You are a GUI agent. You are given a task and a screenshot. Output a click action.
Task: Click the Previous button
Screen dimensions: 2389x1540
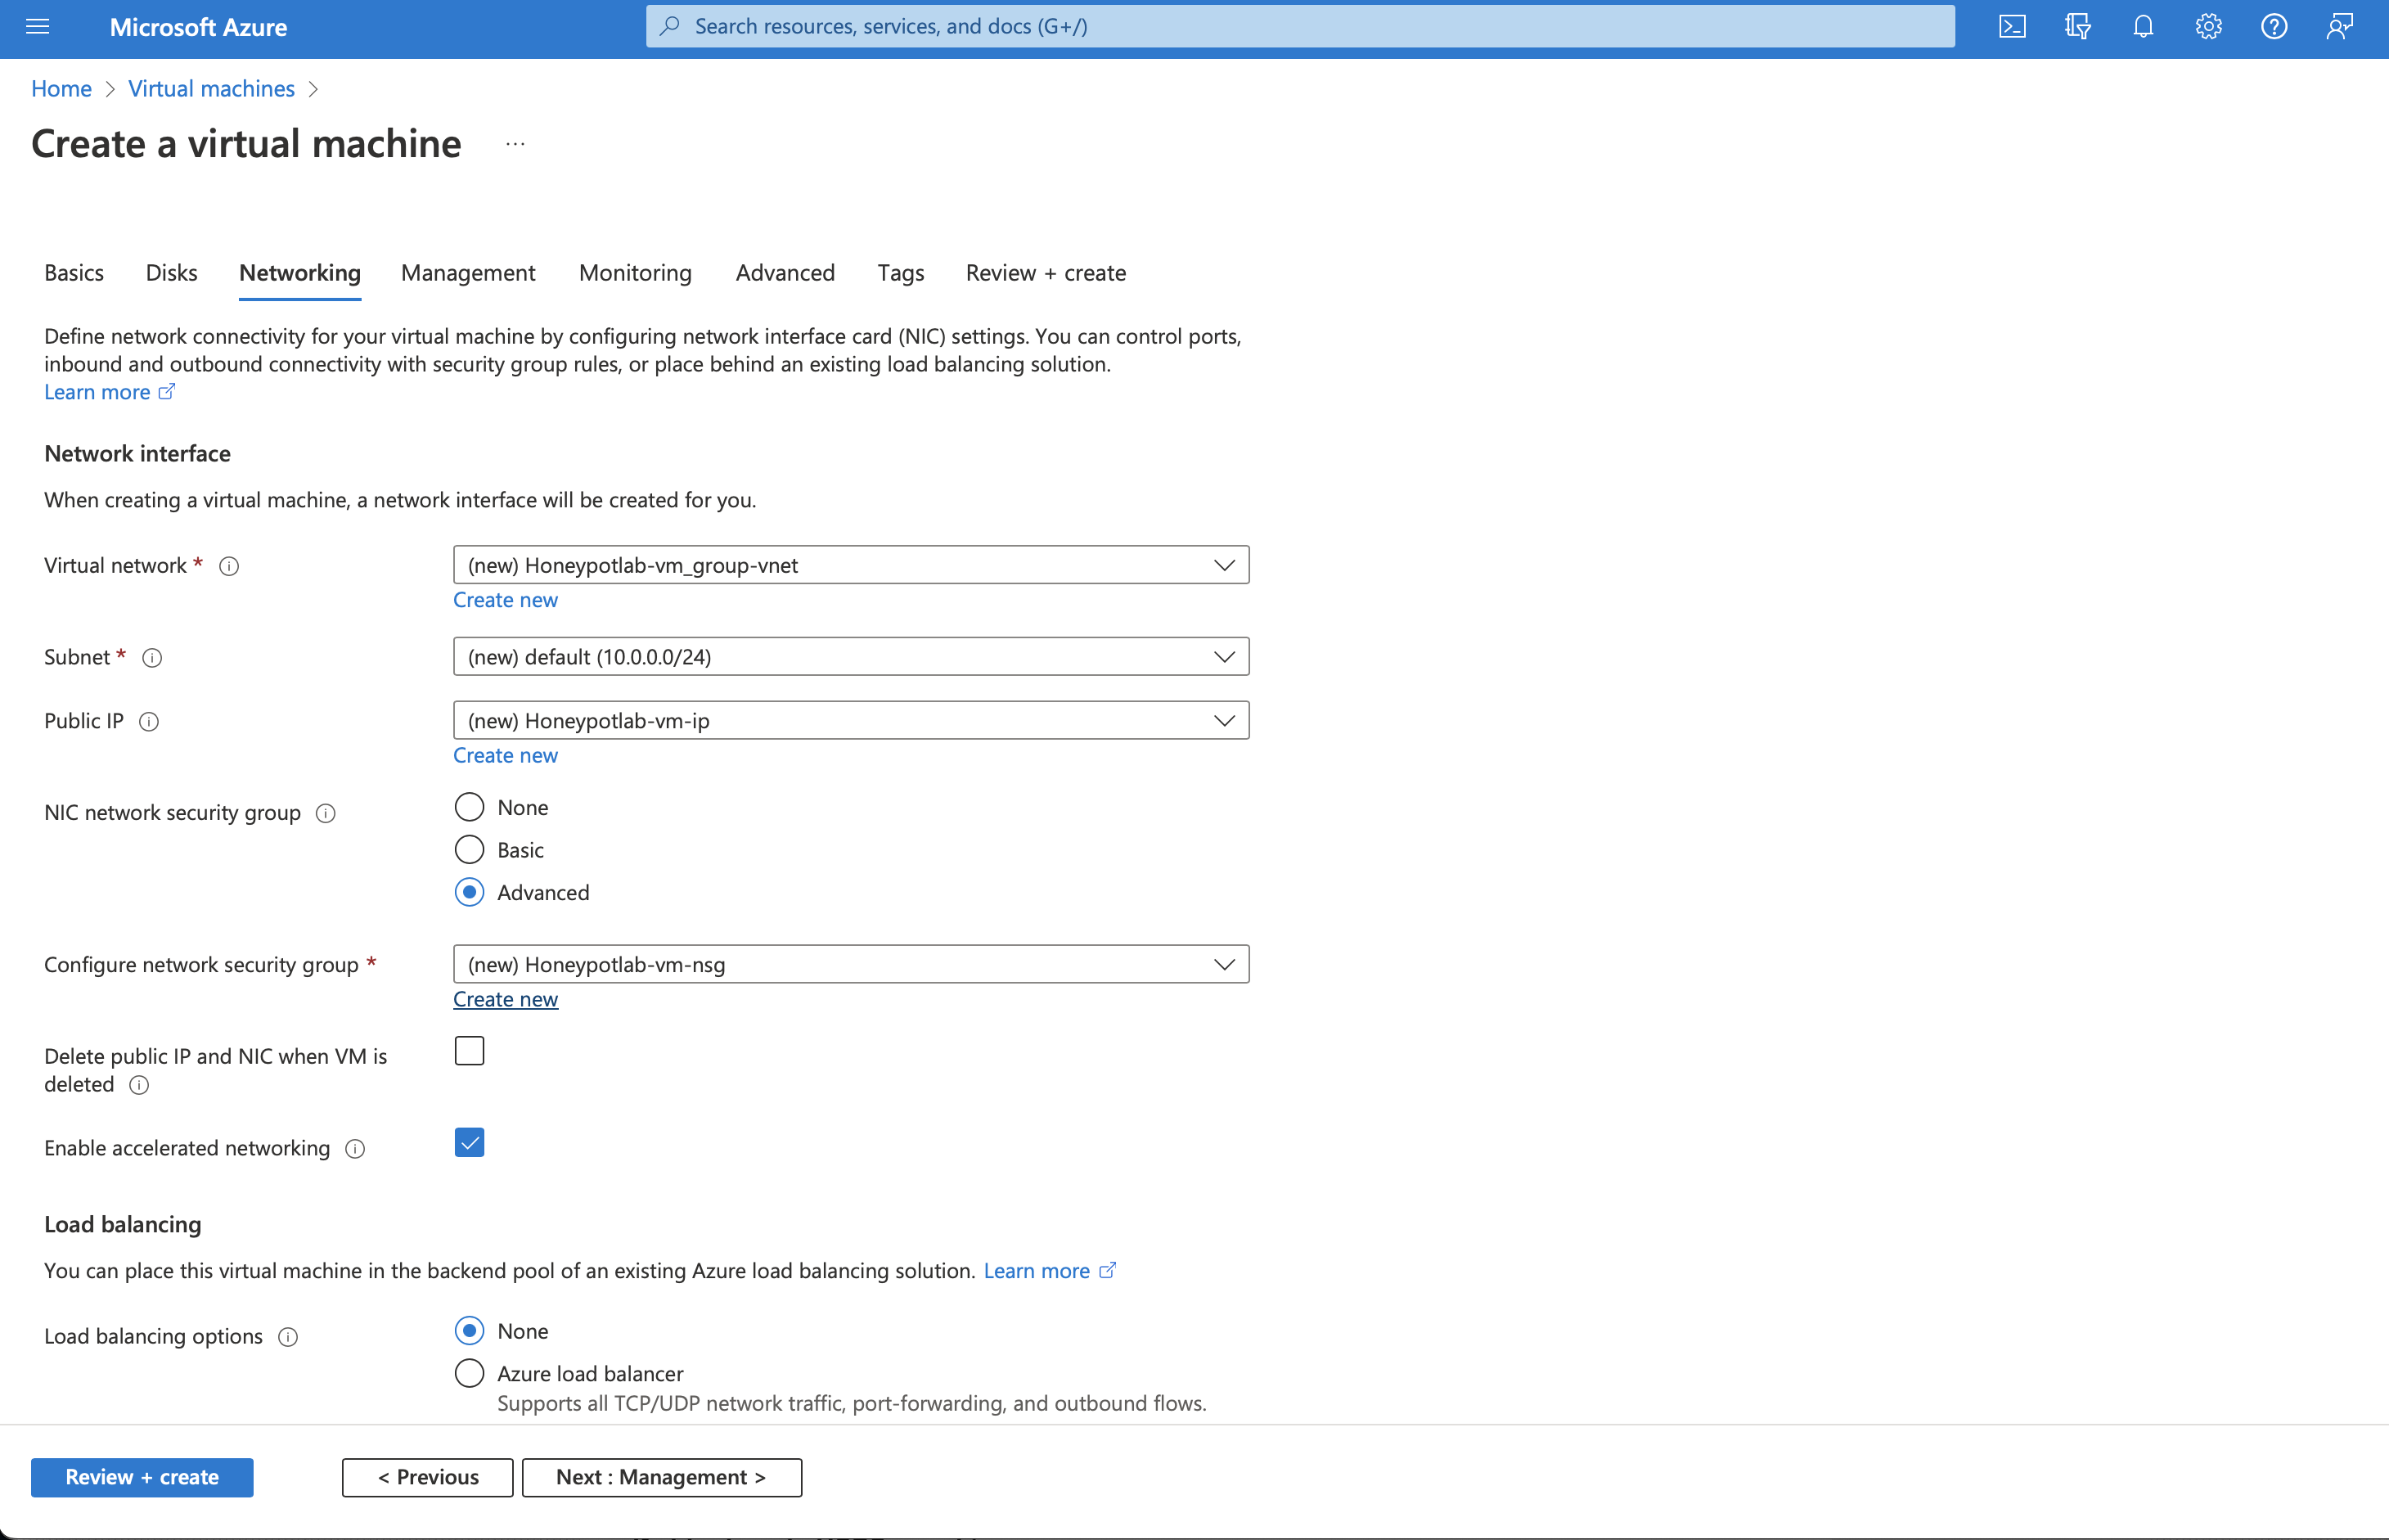428,1478
